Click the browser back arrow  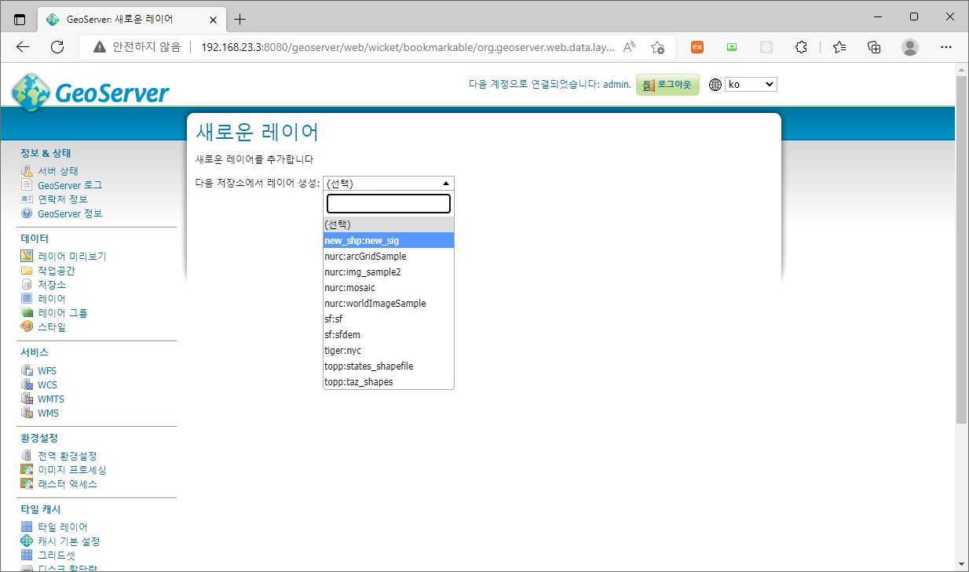[x=23, y=47]
